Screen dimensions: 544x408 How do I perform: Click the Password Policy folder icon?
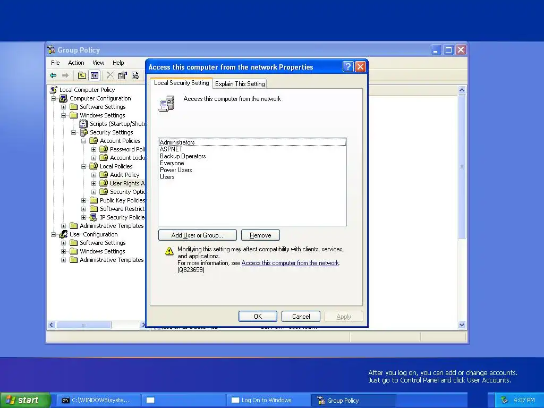click(104, 149)
